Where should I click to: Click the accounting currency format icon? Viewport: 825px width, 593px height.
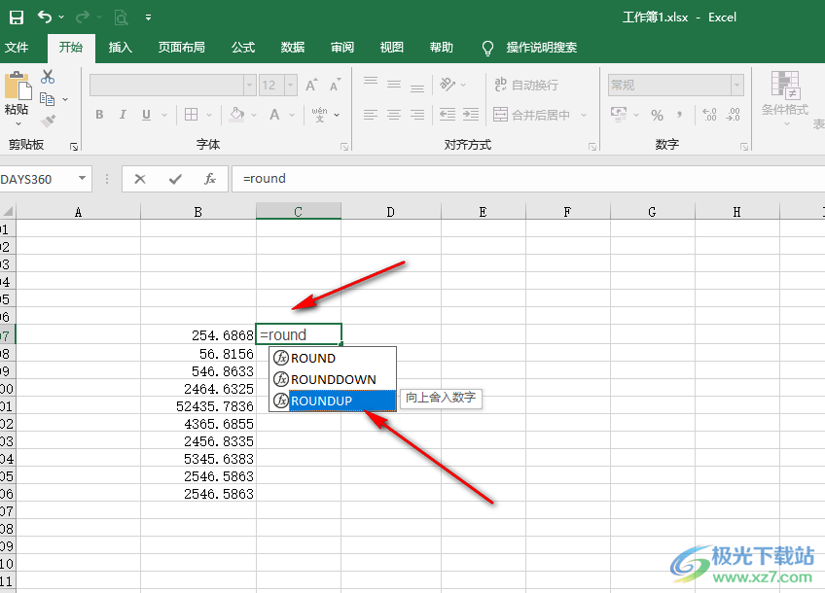619,115
